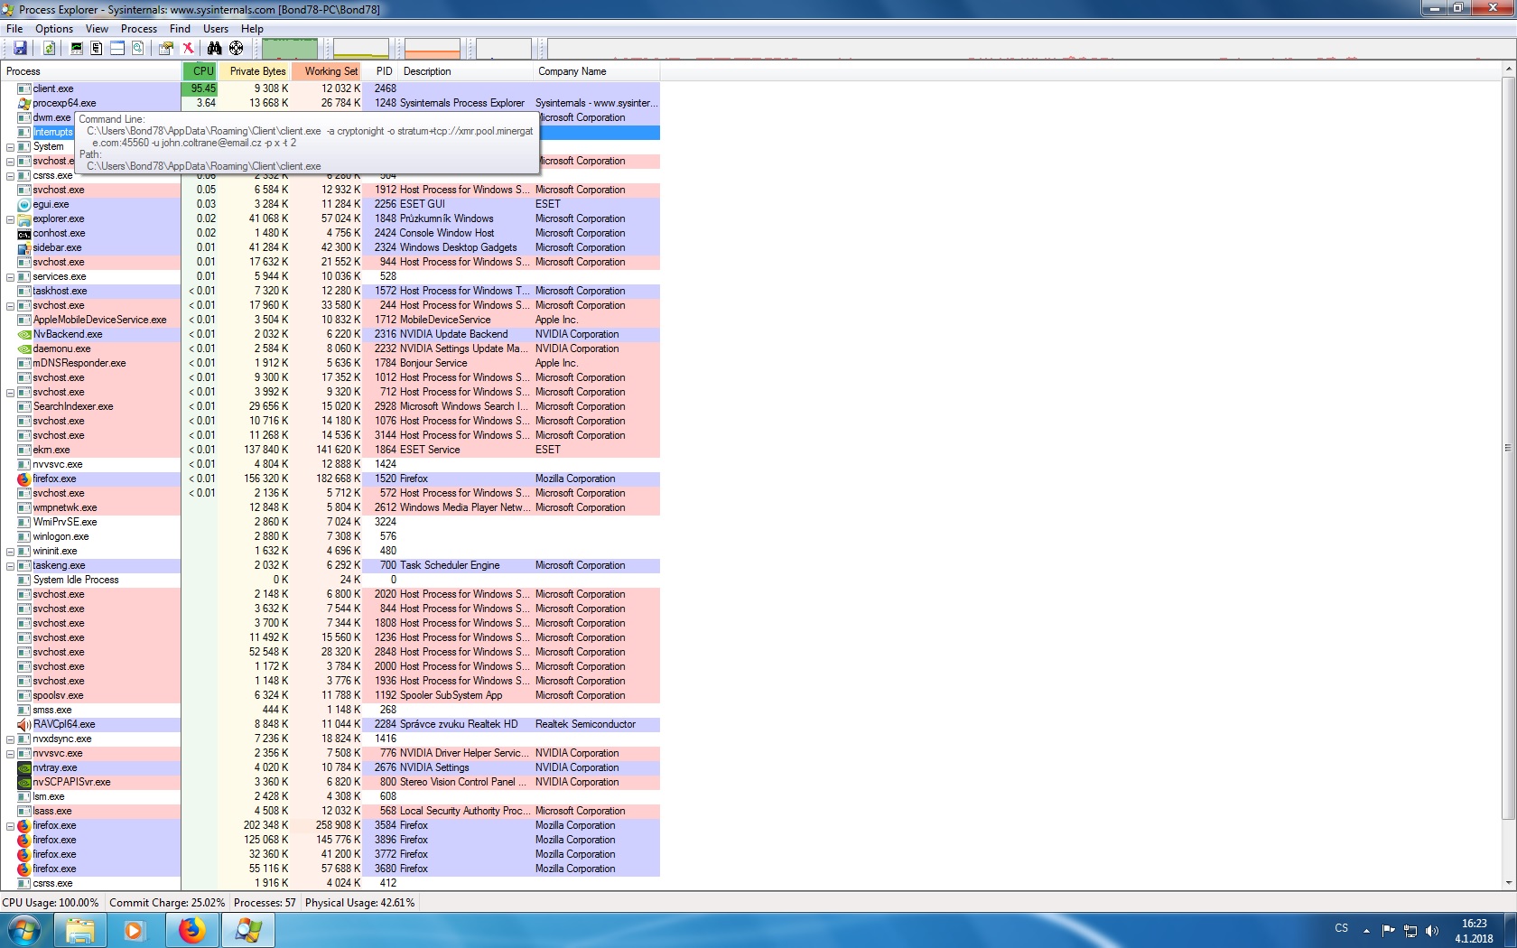This screenshot has height=948, width=1517.
Task: Open the yellow commit history graph
Action: click(x=361, y=49)
